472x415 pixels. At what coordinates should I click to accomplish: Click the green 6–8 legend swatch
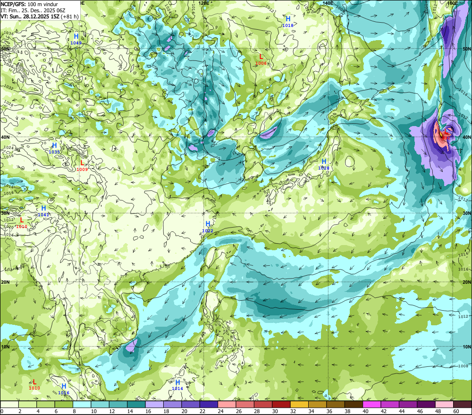tap(64, 404)
